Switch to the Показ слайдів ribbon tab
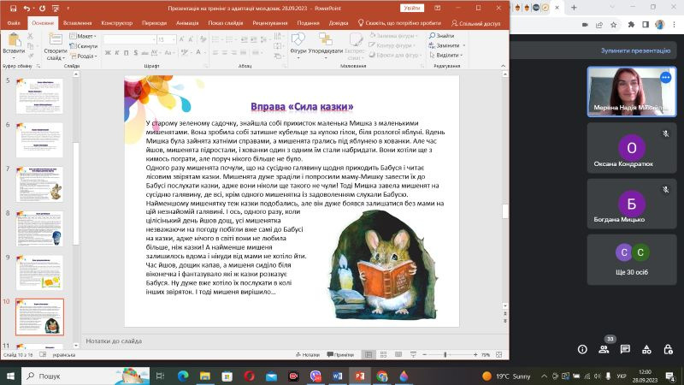 (225, 23)
